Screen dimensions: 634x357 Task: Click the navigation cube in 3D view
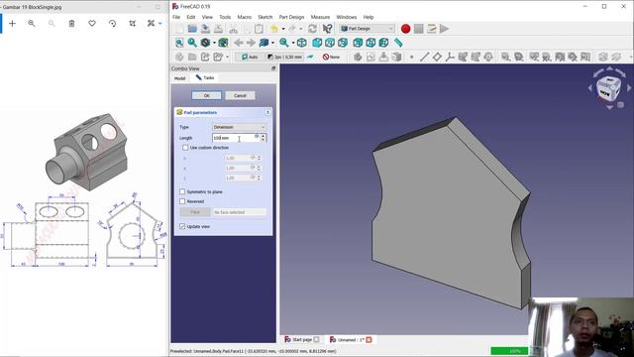coord(608,88)
